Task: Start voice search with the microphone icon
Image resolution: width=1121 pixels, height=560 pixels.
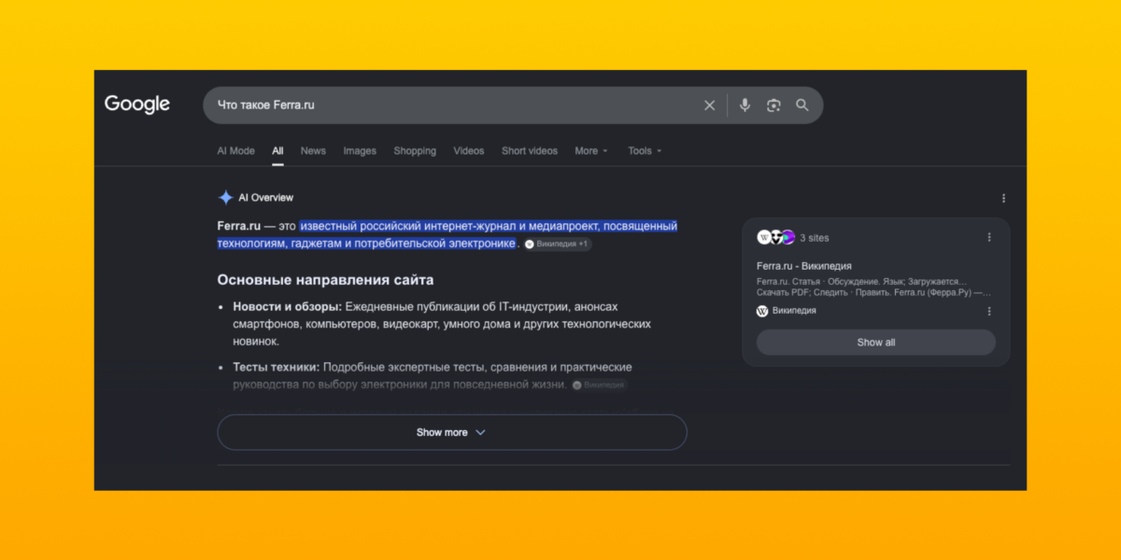Action: click(745, 105)
